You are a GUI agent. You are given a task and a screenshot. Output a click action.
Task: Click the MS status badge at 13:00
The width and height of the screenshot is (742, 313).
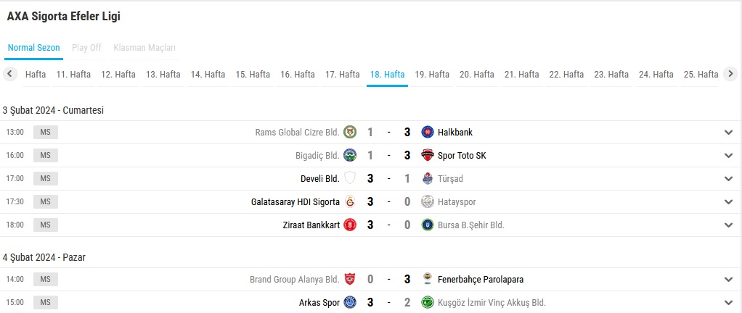45,132
